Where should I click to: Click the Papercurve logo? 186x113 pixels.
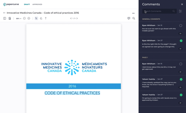click(11, 4)
